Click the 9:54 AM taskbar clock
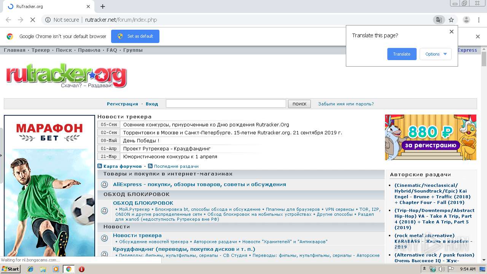487x274 pixels. (468, 269)
